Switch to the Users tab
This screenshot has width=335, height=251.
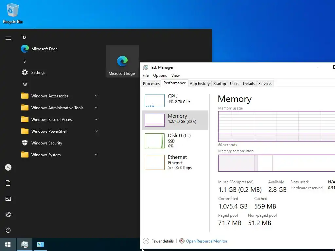click(x=234, y=83)
